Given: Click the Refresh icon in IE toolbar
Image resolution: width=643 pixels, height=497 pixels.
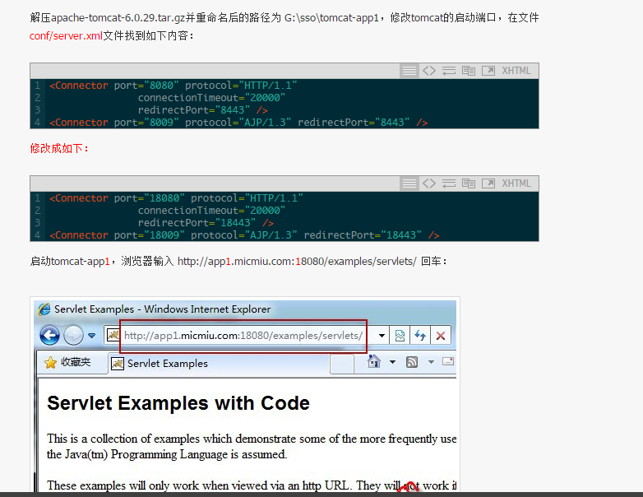Looking at the screenshot, I should tap(420, 336).
